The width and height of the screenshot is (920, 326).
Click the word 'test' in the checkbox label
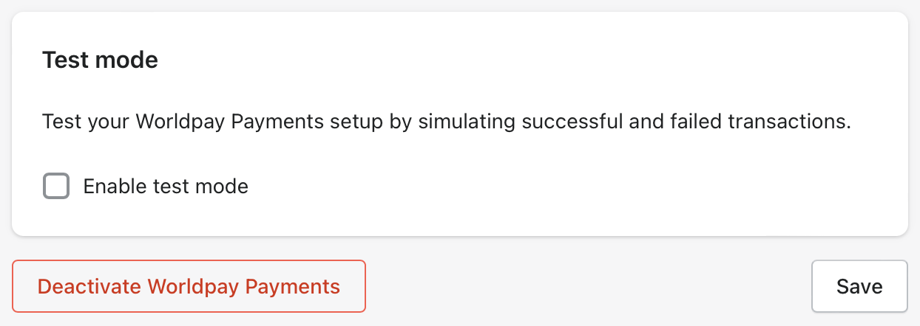pyautogui.click(x=171, y=186)
